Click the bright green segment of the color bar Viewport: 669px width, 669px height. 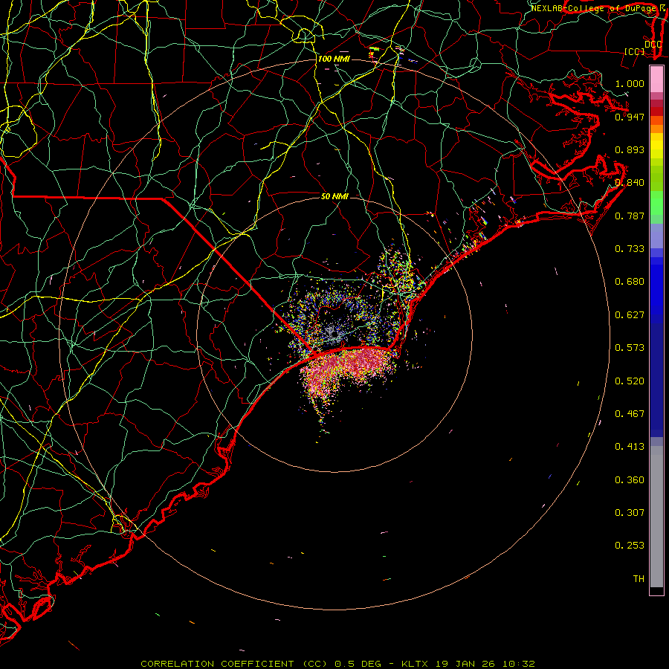(656, 203)
